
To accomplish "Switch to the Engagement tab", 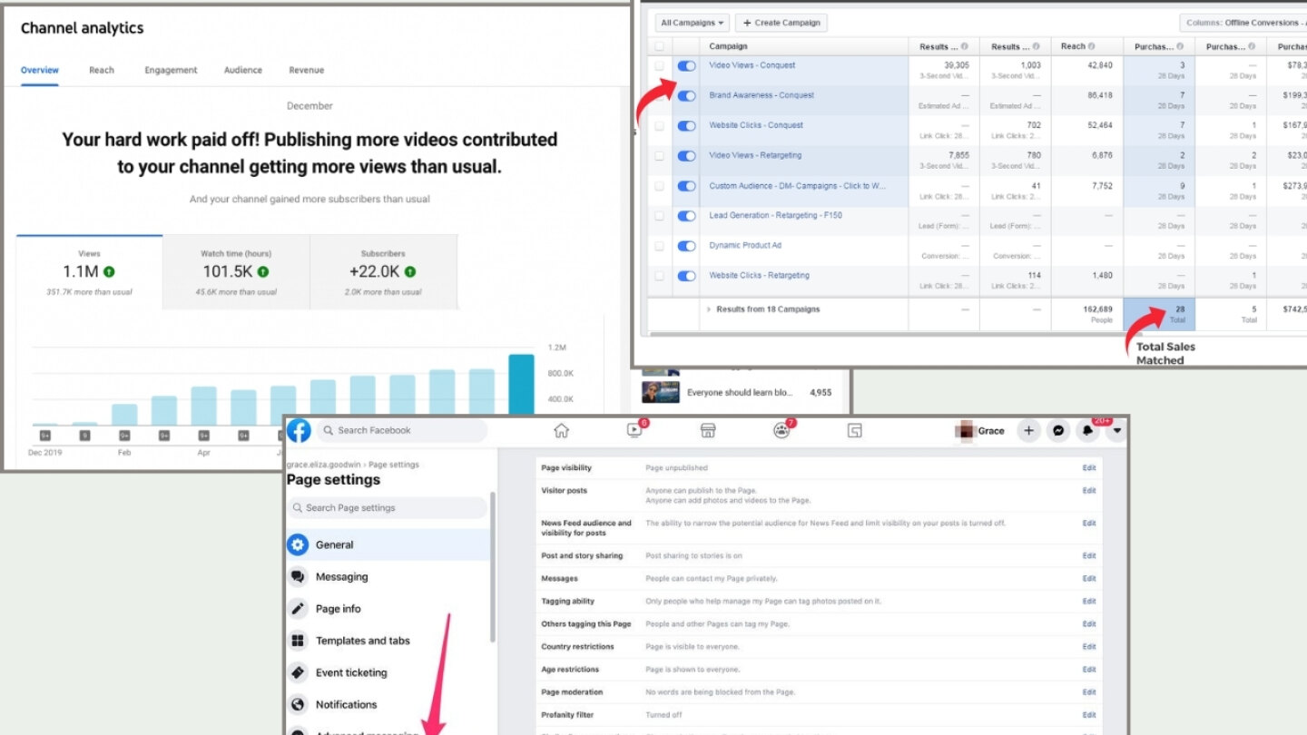I will tap(171, 70).
